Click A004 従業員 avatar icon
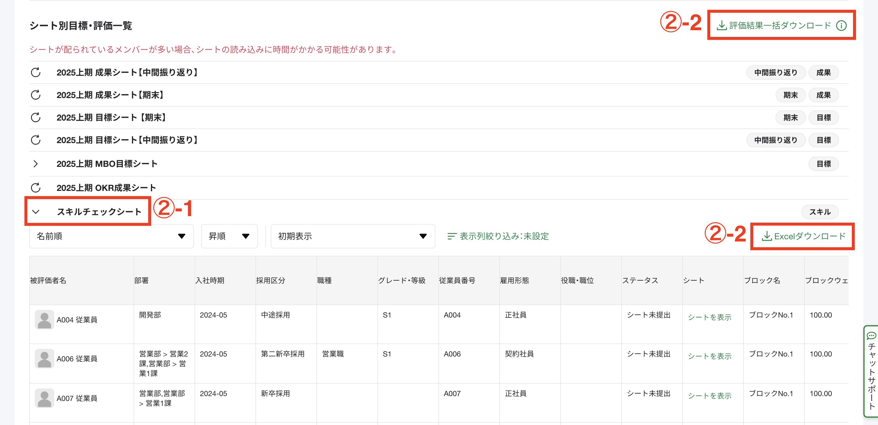Screen dimensions: 878x425 point(44,320)
